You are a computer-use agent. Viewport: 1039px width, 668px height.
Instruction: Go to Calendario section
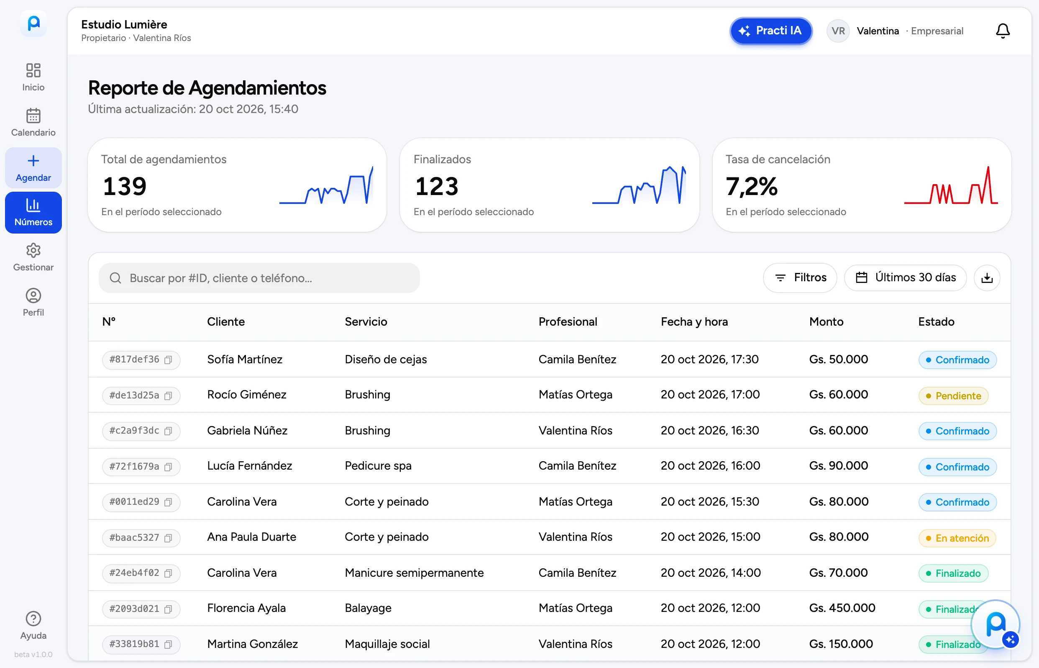click(33, 122)
